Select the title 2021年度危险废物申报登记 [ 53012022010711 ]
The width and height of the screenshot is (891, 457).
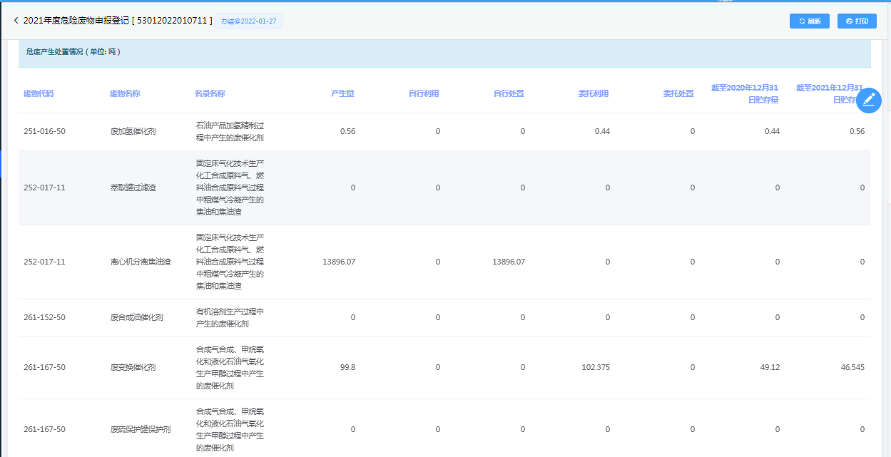(118, 21)
